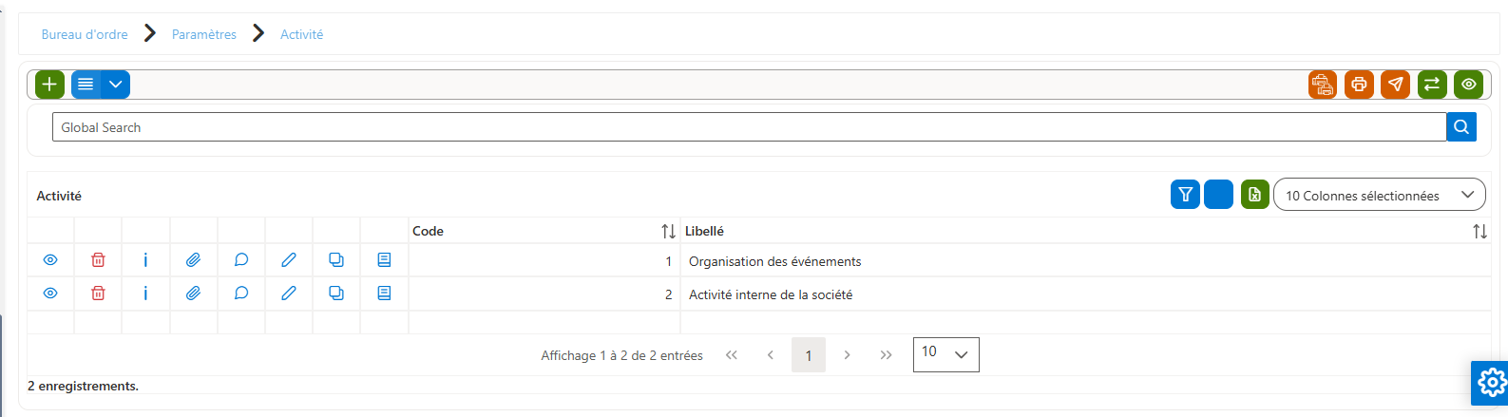Edit the Activité interne de la société row

(x=289, y=294)
